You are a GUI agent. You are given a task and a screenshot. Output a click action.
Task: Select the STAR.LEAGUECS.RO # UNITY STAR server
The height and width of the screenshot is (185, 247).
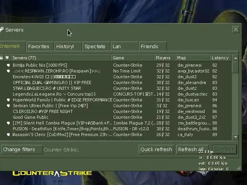(x=116, y=88)
